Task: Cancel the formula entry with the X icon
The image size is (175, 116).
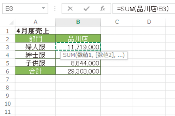Action: point(70,8)
